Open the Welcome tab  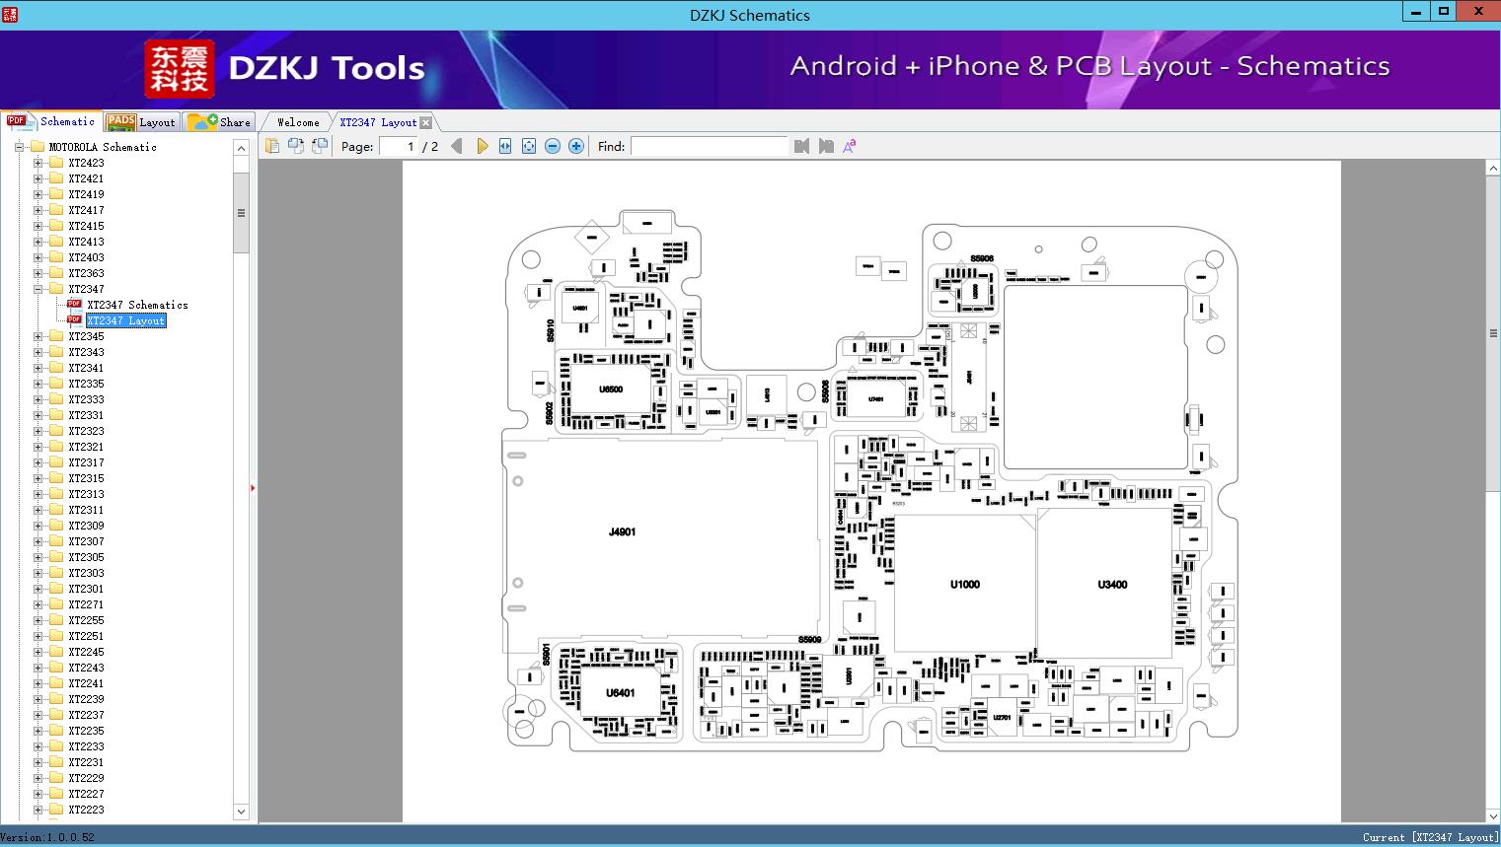(298, 122)
